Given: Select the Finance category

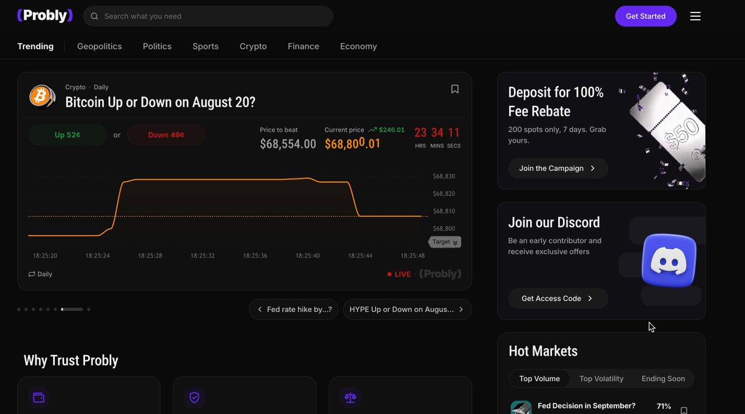Looking at the screenshot, I should point(304,46).
